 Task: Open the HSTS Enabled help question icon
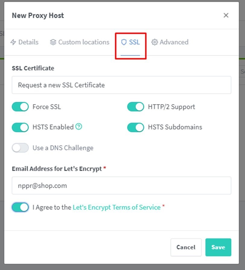click(79, 127)
